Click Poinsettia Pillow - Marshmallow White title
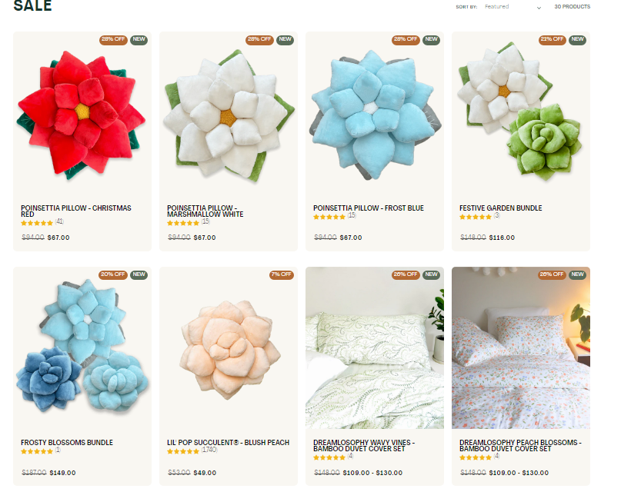 pyautogui.click(x=205, y=211)
